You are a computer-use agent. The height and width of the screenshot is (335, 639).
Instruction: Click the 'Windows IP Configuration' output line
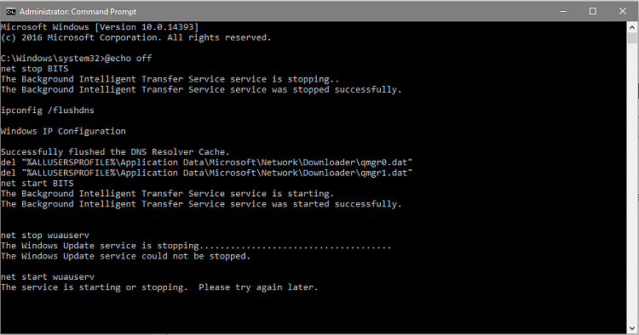pyautogui.click(x=63, y=131)
